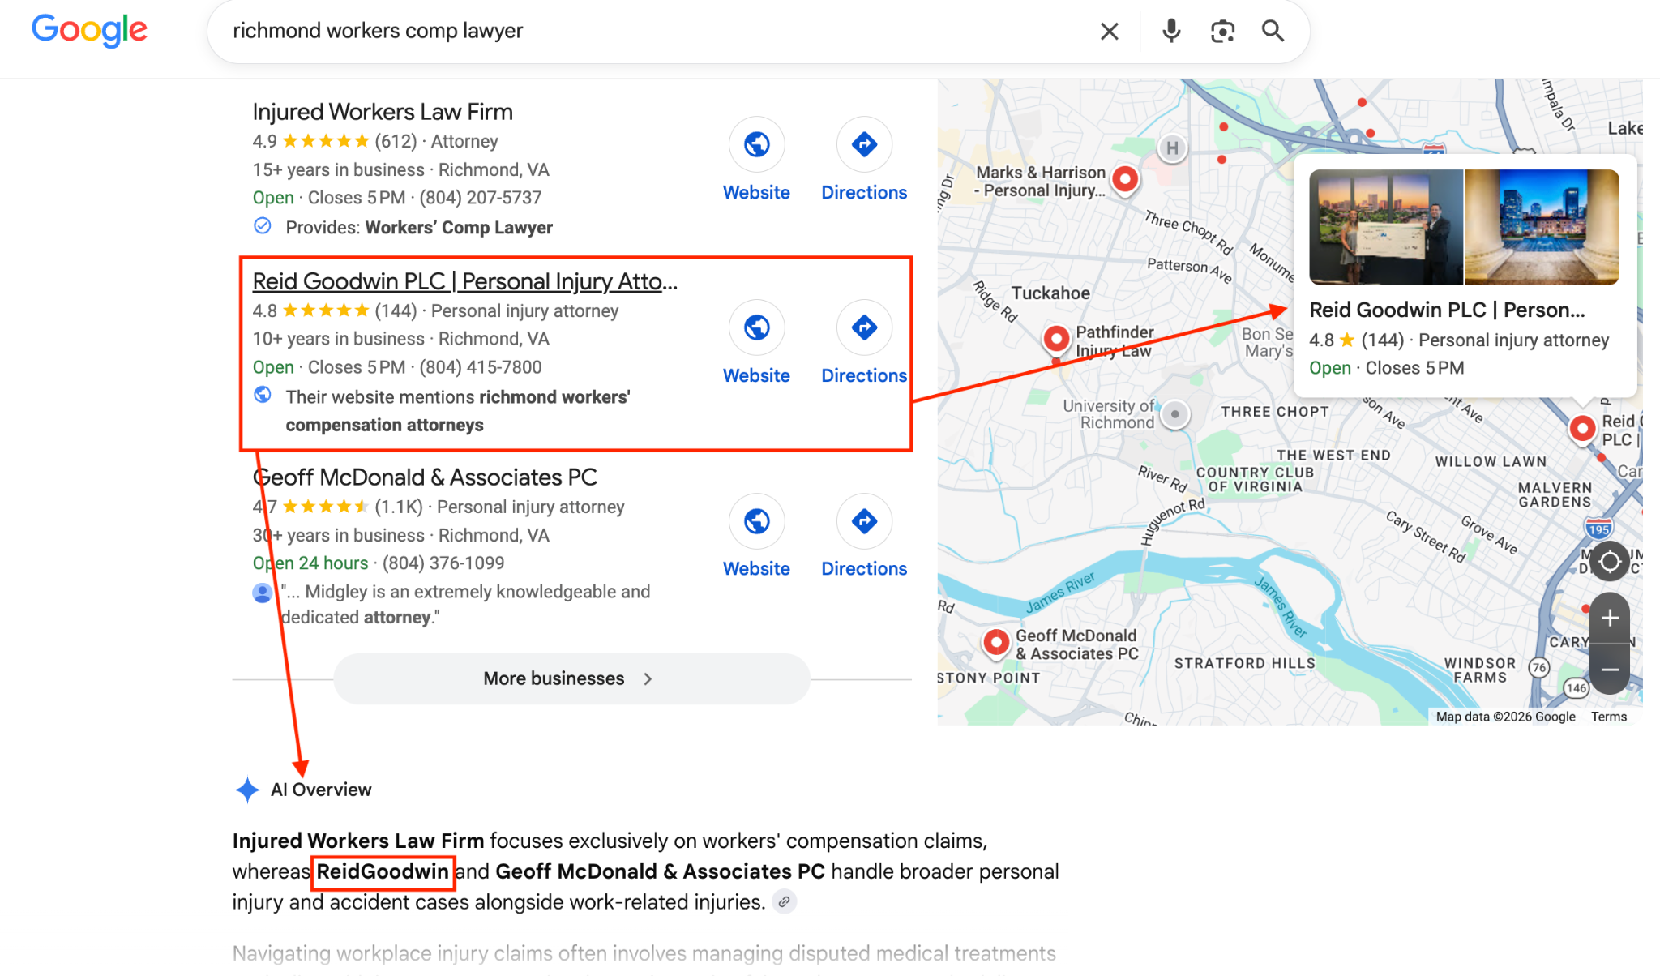Click source link icon after AI Overview paragraph

click(784, 901)
